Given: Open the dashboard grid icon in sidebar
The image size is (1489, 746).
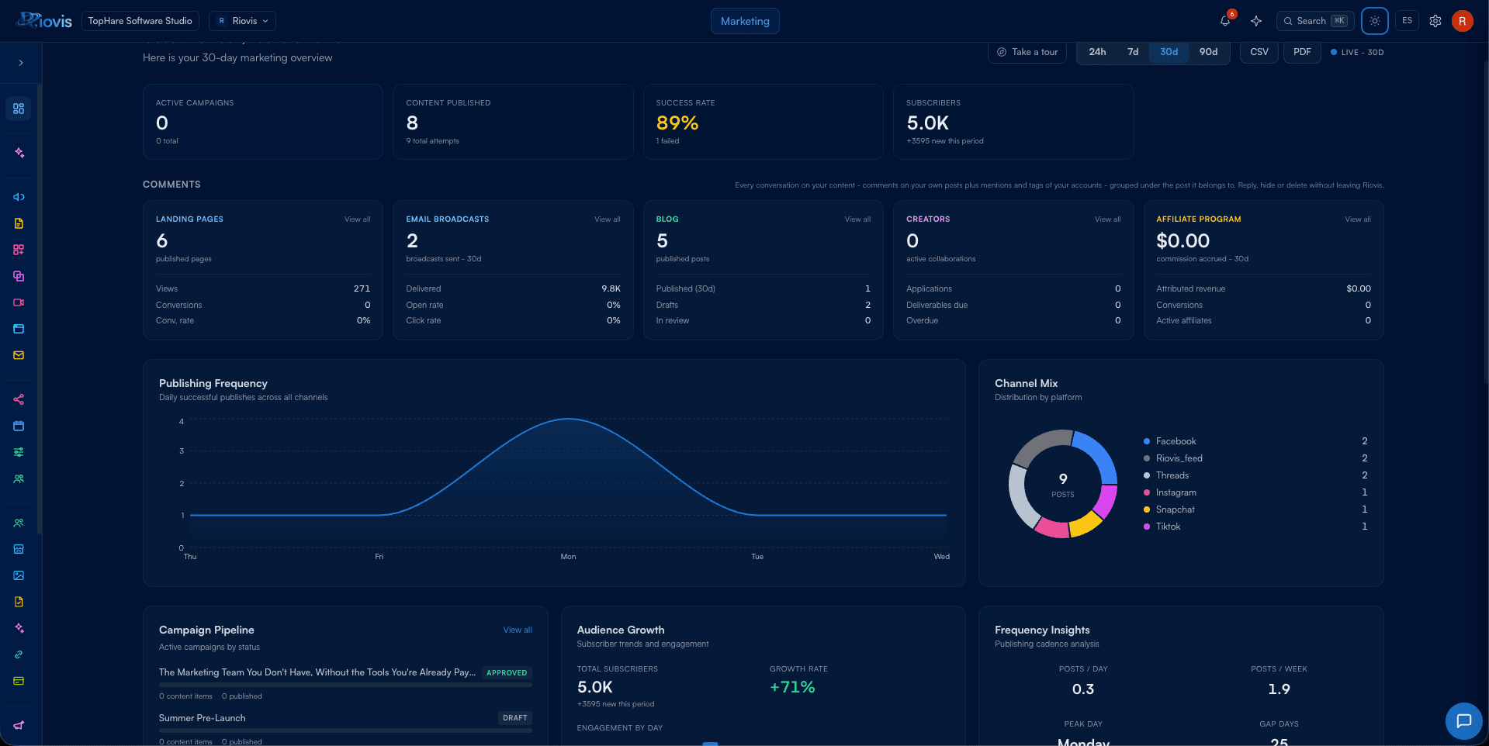Looking at the screenshot, I should [19, 109].
